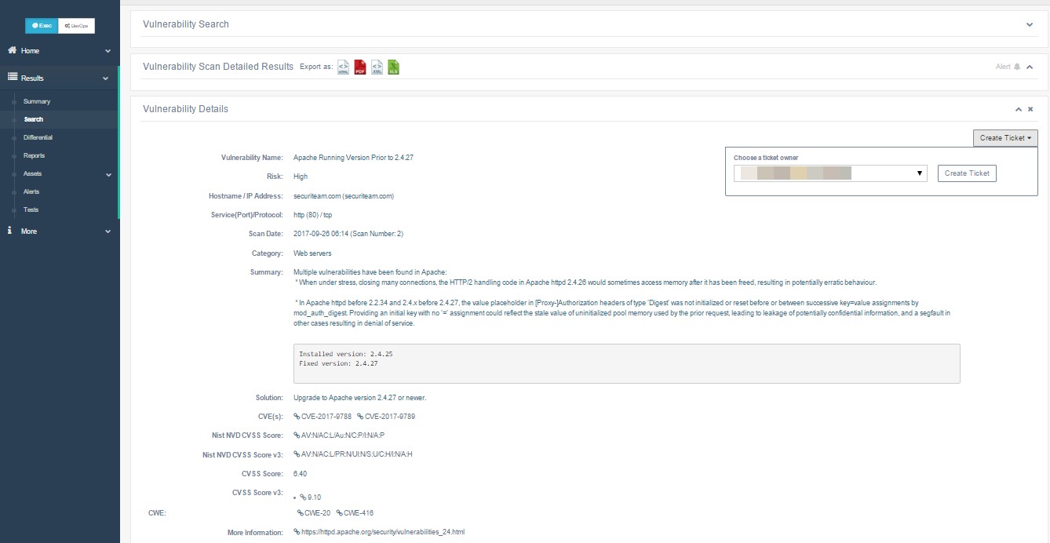
Task: Export results as XML file
Action: [377, 67]
